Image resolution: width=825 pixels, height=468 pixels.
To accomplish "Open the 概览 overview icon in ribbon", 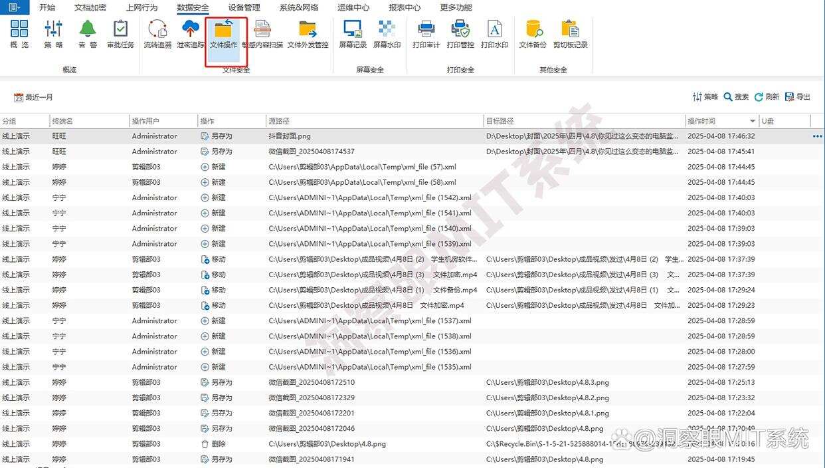I will click(19, 34).
